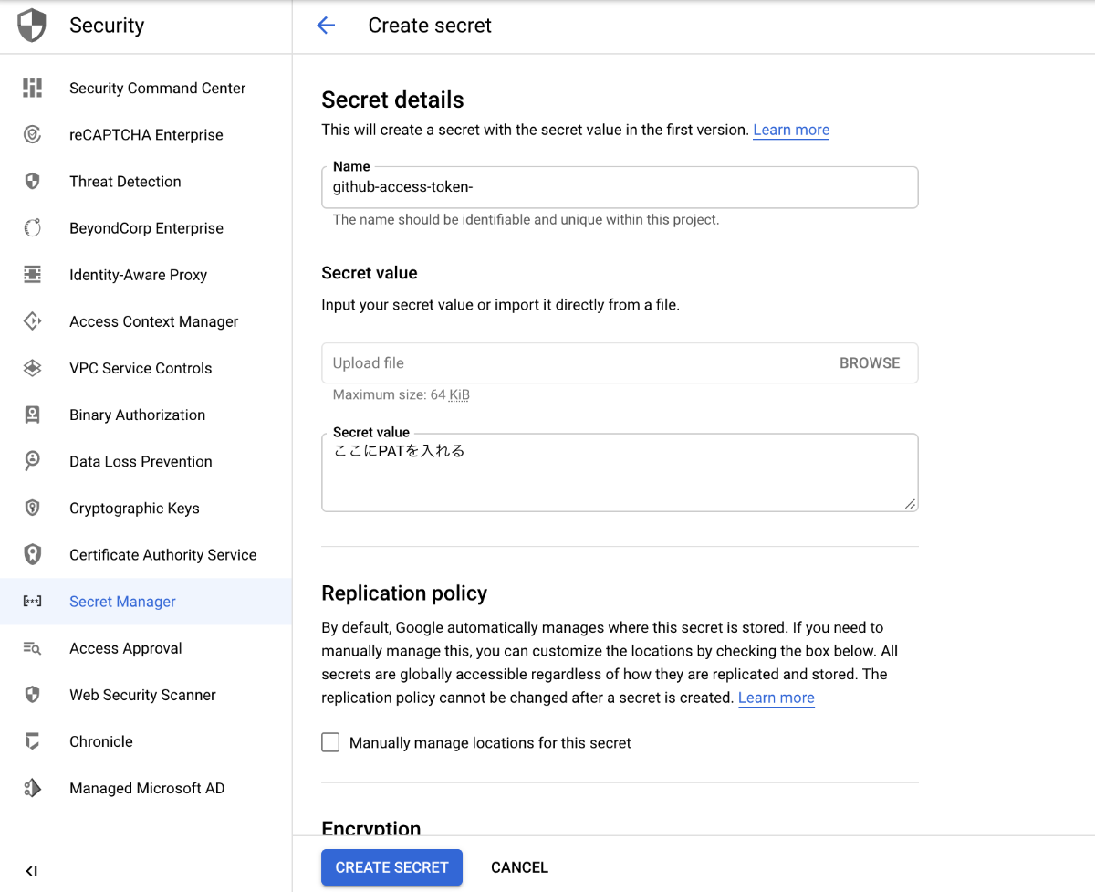Viewport: 1095px width, 892px height.
Task: Open Learn more link in Replication policy
Action: 776,698
